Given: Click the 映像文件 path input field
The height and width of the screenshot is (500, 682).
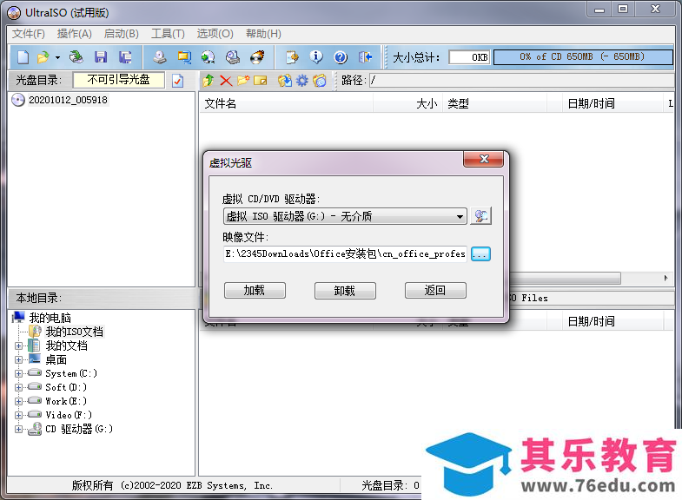Looking at the screenshot, I should tap(345, 253).
